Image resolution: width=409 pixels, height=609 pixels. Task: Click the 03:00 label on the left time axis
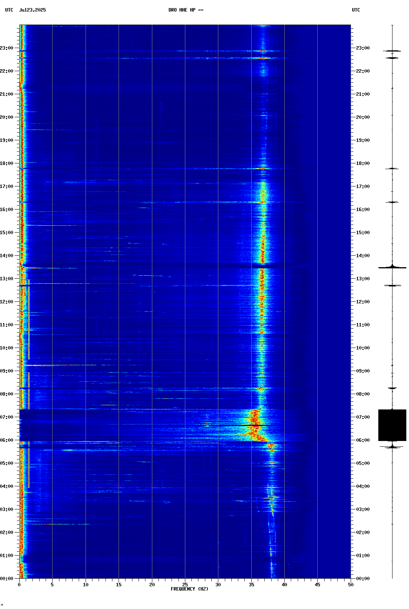[7, 509]
